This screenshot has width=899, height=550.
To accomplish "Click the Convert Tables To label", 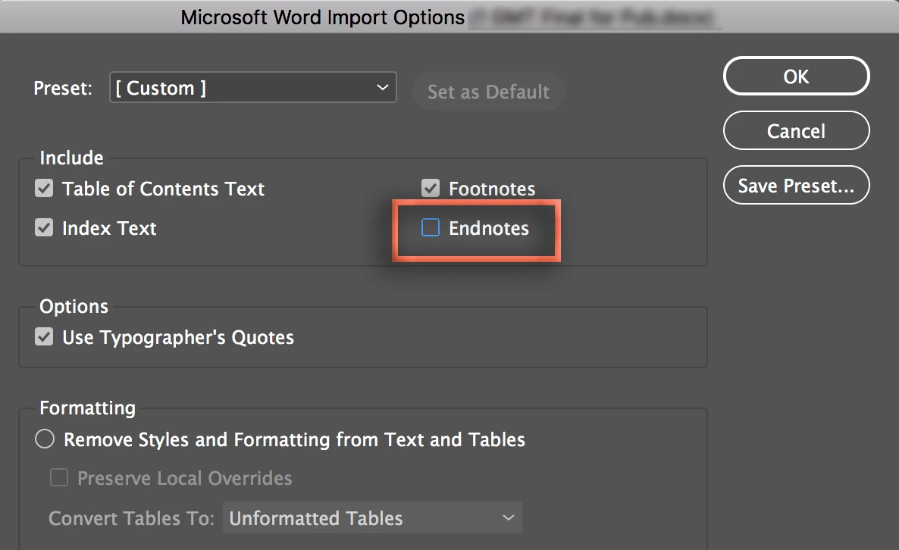I will pos(132,518).
